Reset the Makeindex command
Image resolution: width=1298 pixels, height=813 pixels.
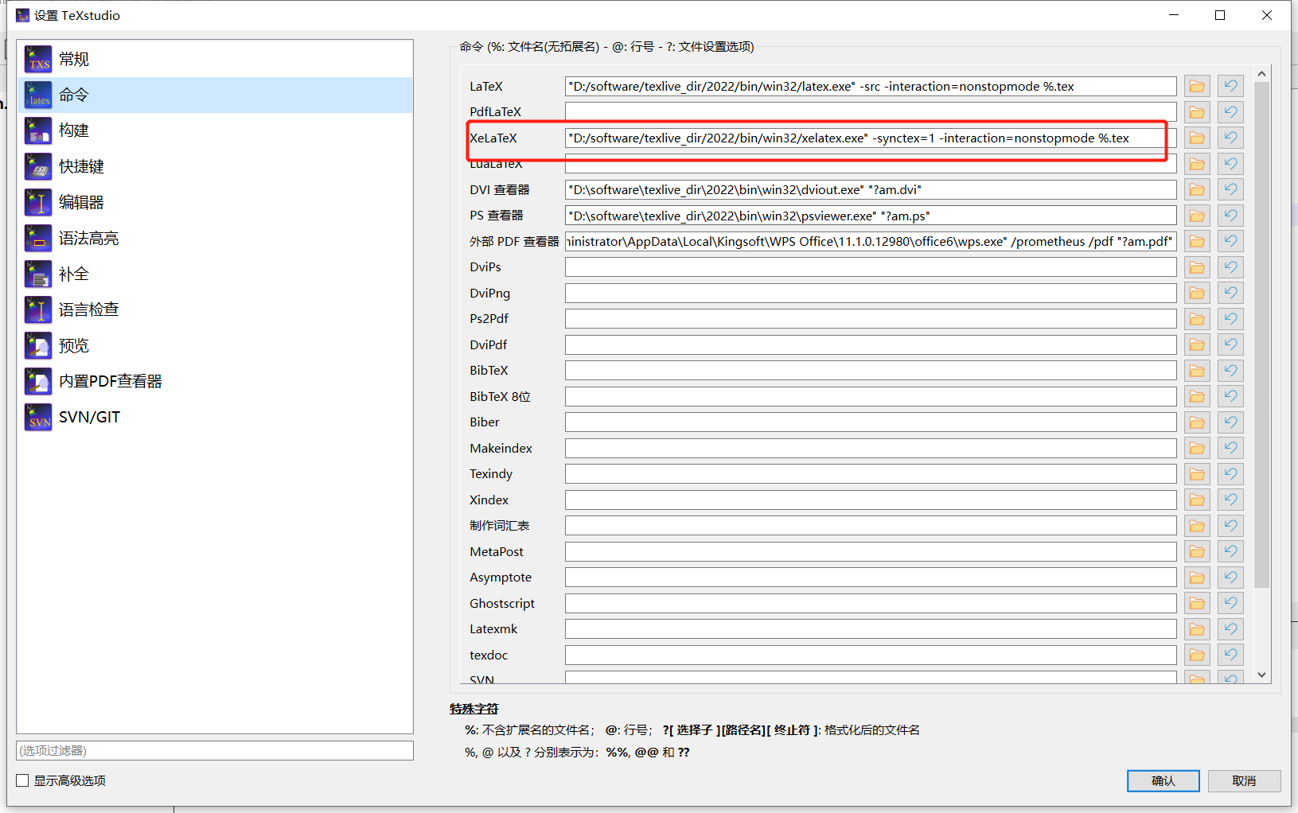(x=1230, y=448)
